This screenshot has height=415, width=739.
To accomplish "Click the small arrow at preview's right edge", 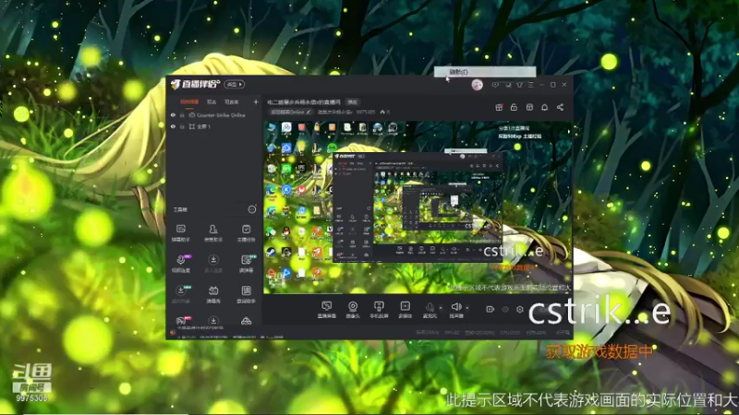I will pos(568,133).
